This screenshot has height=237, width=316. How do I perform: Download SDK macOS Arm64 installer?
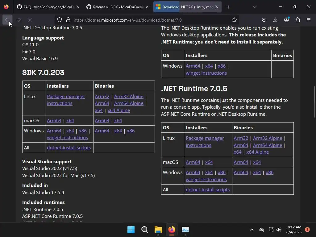[54, 121]
